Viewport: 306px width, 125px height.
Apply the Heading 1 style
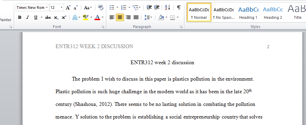pos(248,12)
